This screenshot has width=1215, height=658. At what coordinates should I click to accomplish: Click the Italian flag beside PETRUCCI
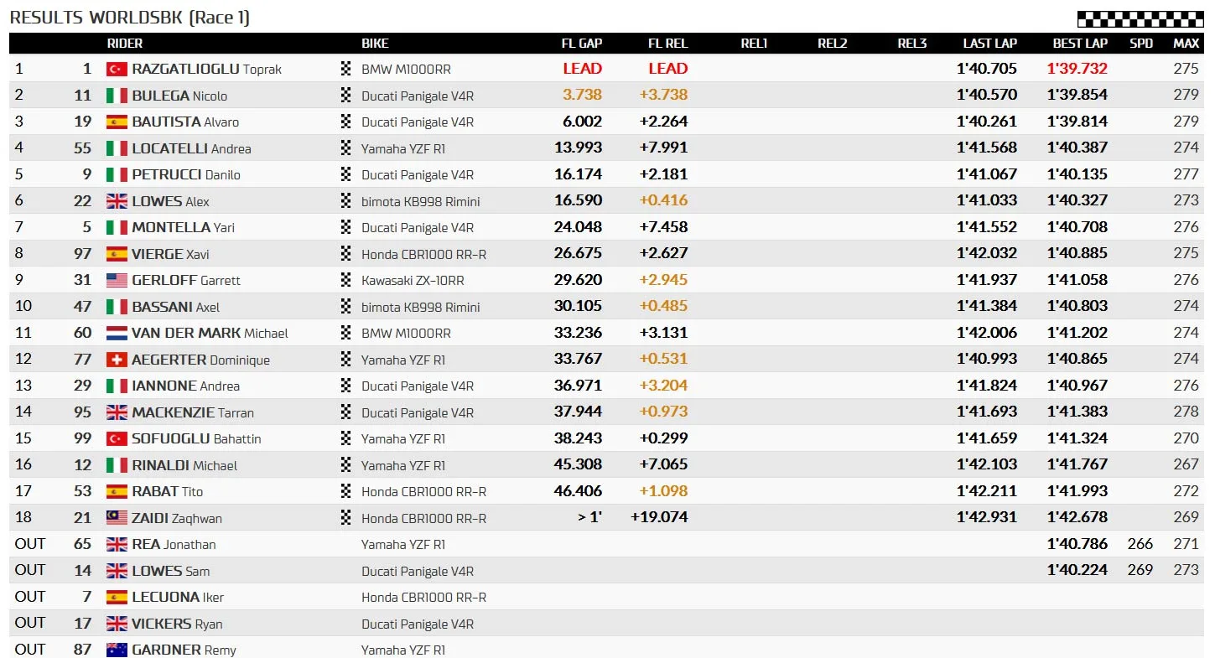117,174
